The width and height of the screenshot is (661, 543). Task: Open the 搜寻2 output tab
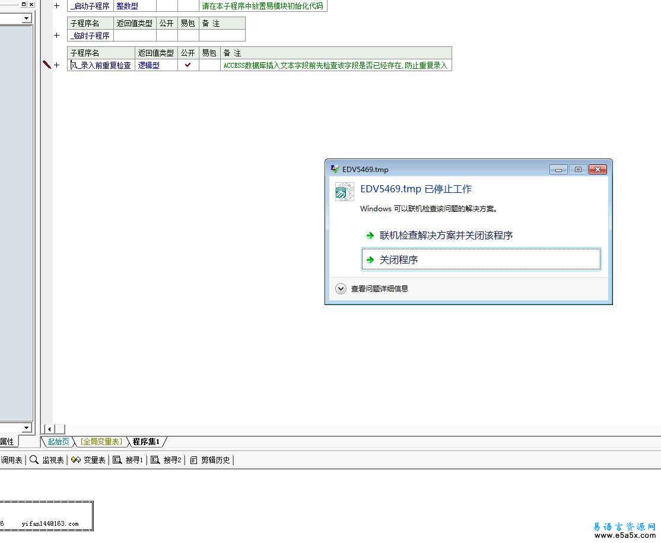click(x=166, y=460)
